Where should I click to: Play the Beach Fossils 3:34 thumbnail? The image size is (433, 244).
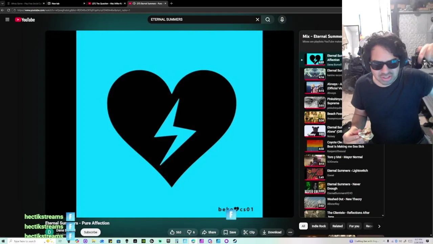(315, 117)
